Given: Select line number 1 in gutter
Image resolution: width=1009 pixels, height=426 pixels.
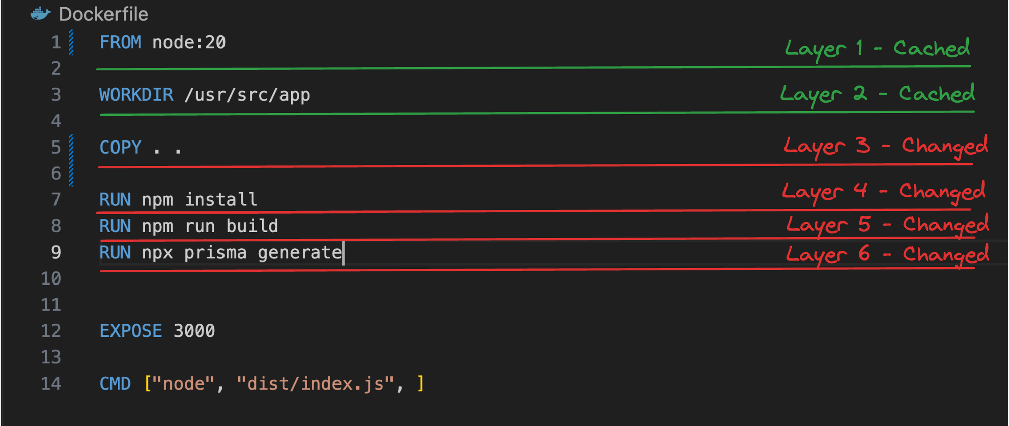Looking at the screenshot, I should tap(56, 42).
